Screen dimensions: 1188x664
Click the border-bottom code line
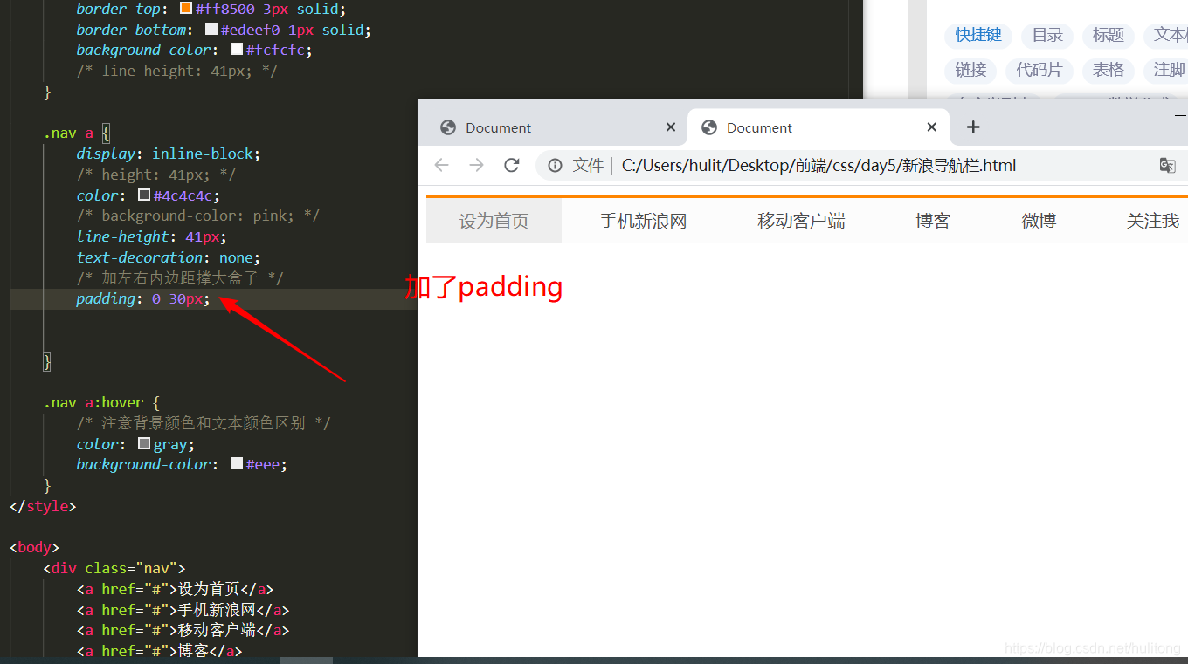tap(224, 30)
